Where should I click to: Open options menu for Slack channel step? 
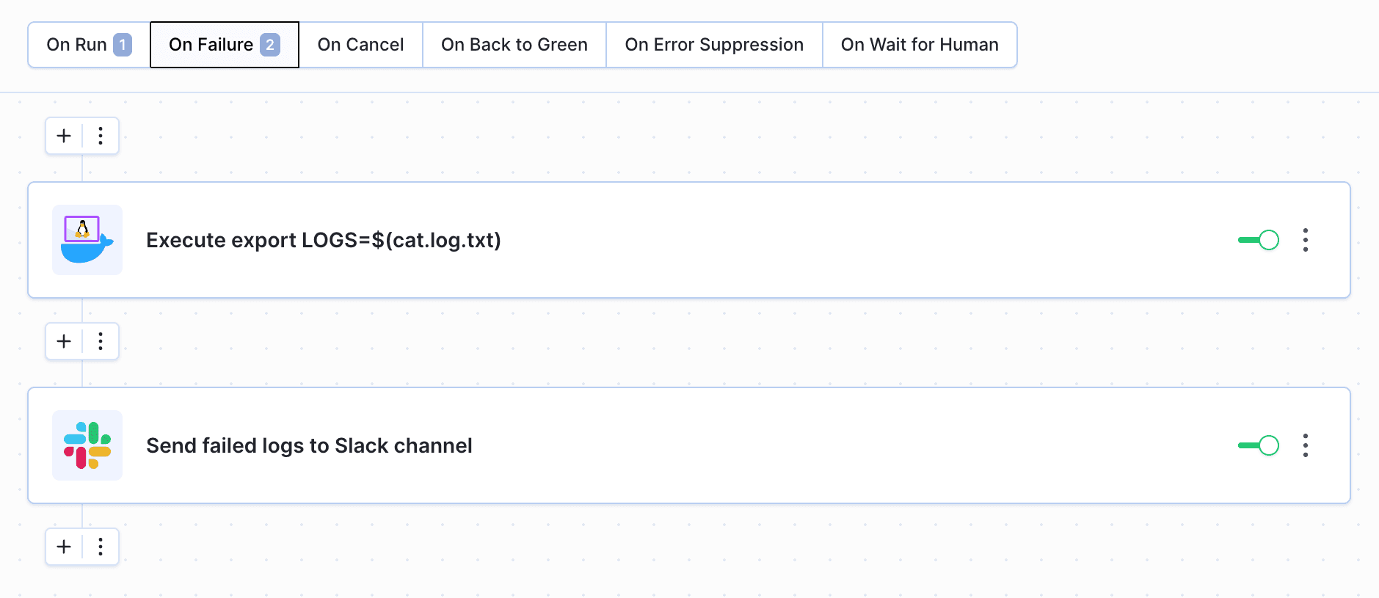coord(1305,445)
